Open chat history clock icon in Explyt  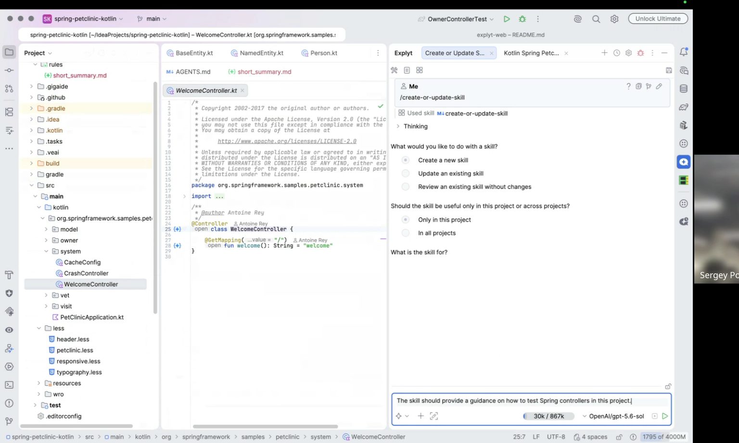click(x=617, y=53)
